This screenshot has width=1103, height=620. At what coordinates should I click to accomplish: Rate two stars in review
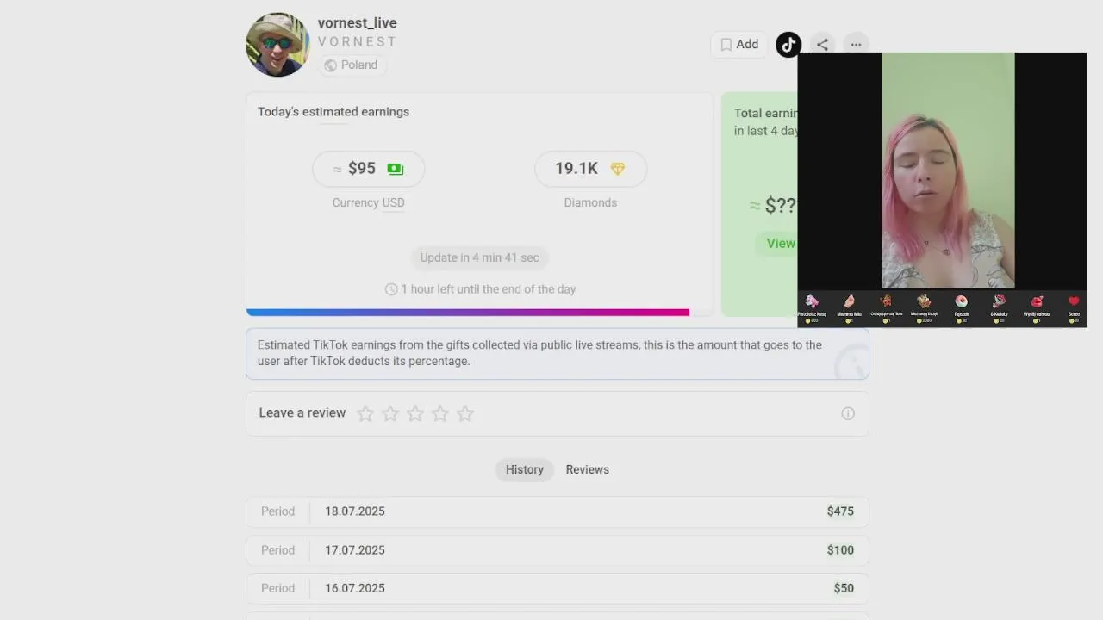[390, 414]
